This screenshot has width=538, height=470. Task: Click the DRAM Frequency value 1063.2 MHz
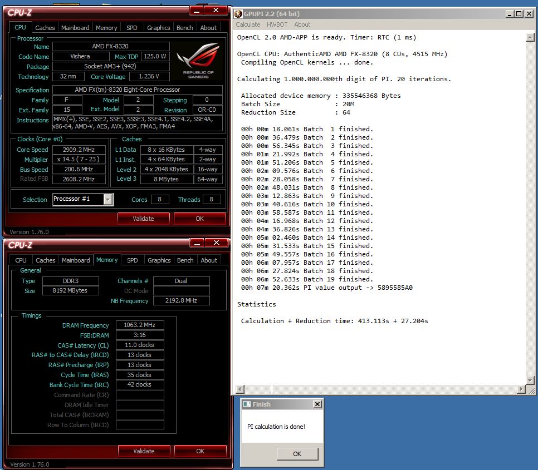(x=140, y=325)
